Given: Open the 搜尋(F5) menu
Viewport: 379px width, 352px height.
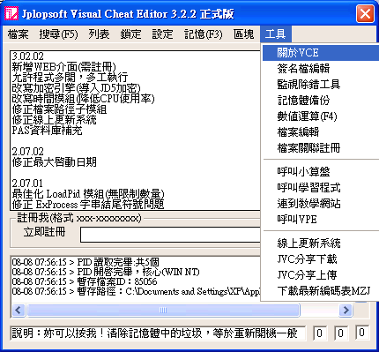Looking at the screenshot, I should coord(58,34).
